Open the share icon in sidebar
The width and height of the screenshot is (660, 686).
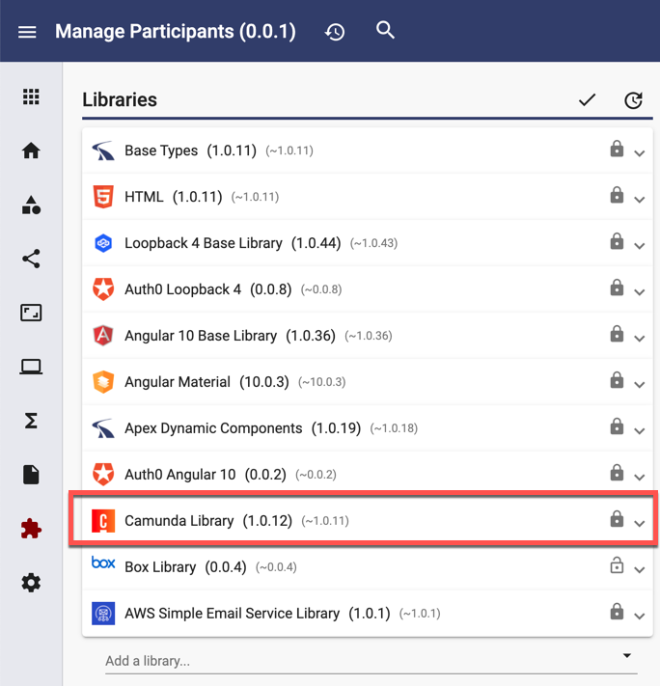[31, 259]
